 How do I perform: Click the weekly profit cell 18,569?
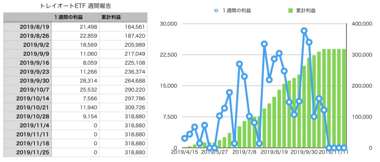pos(75,45)
